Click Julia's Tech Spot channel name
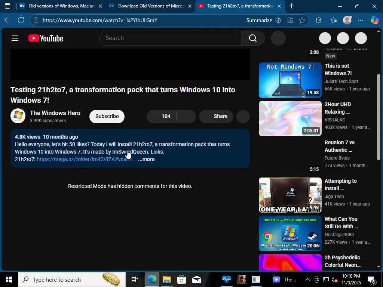The image size is (383, 287). coord(341,81)
